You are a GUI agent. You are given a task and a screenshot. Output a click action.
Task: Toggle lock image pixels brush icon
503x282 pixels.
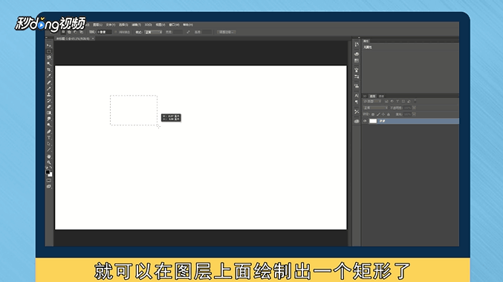click(x=378, y=114)
